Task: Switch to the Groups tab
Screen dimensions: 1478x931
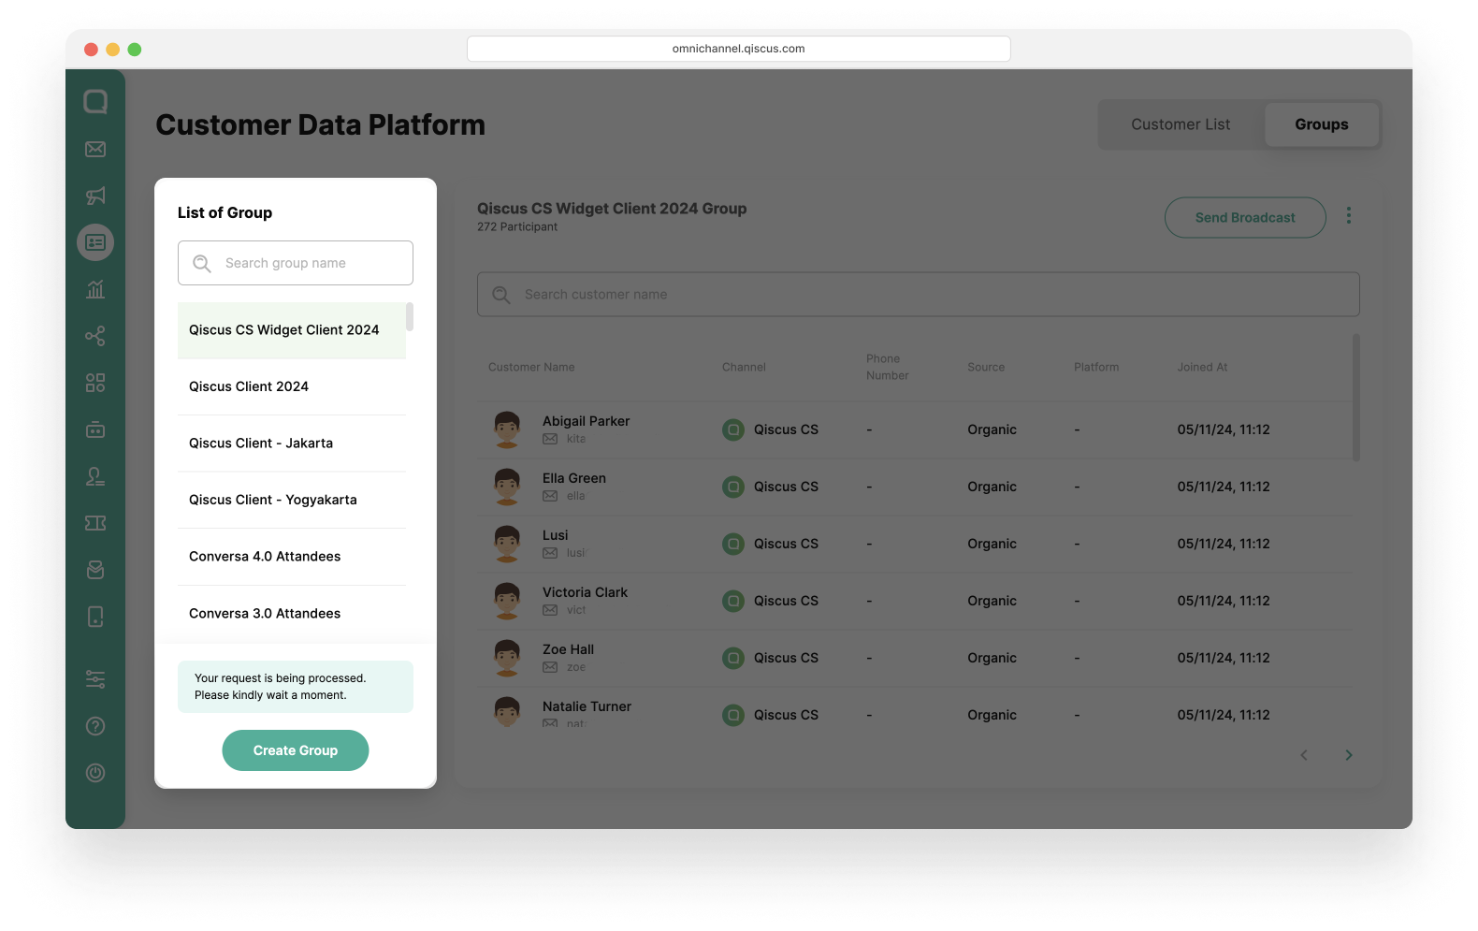Action: tap(1322, 124)
